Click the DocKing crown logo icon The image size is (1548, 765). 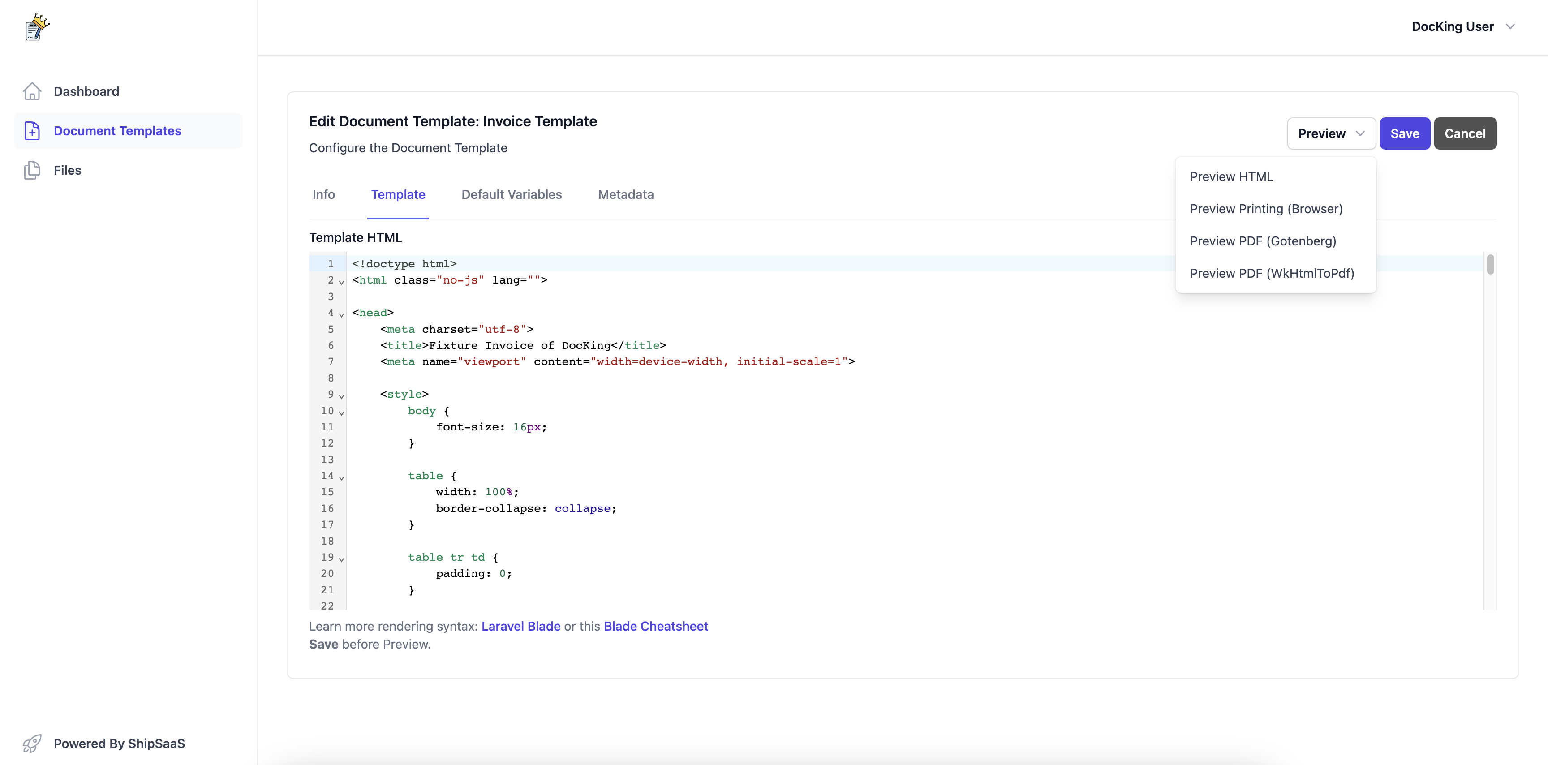pos(37,27)
